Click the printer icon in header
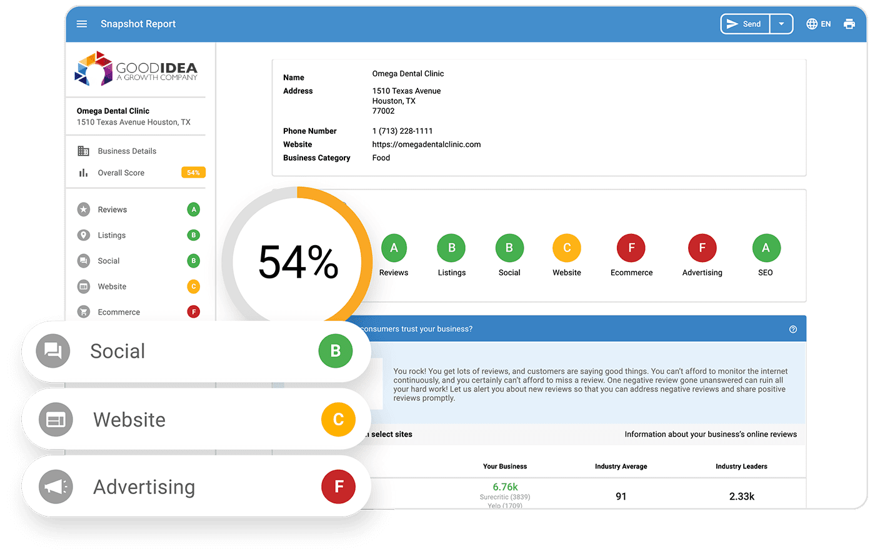The width and height of the screenshot is (875, 556). coord(849,24)
